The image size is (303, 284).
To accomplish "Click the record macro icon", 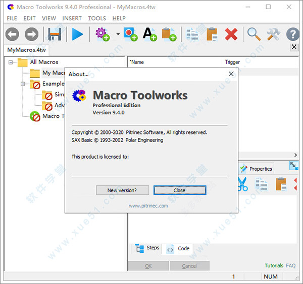I will [x=130, y=34].
